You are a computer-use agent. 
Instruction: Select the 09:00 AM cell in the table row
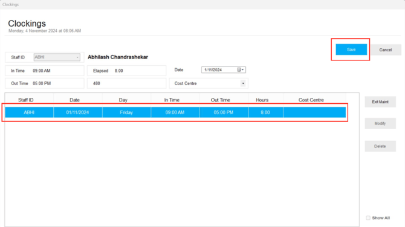tap(175, 112)
